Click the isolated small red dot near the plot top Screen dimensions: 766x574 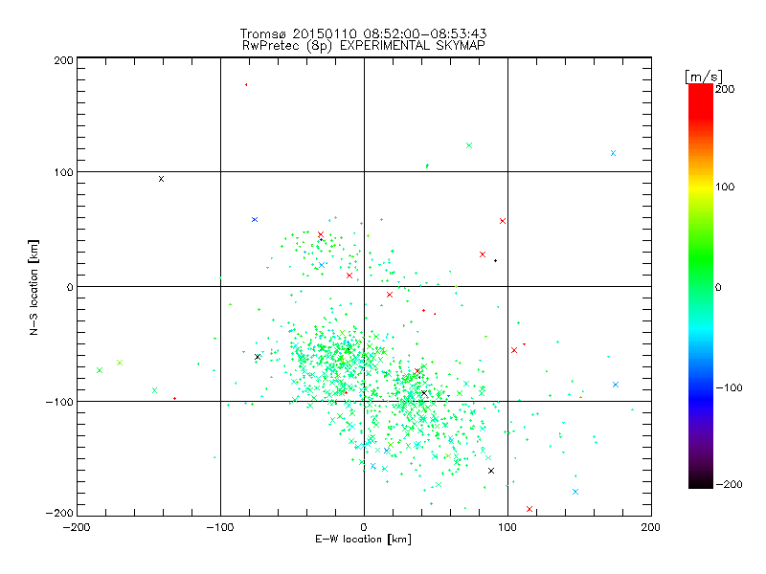pyautogui.click(x=246, y=85)
